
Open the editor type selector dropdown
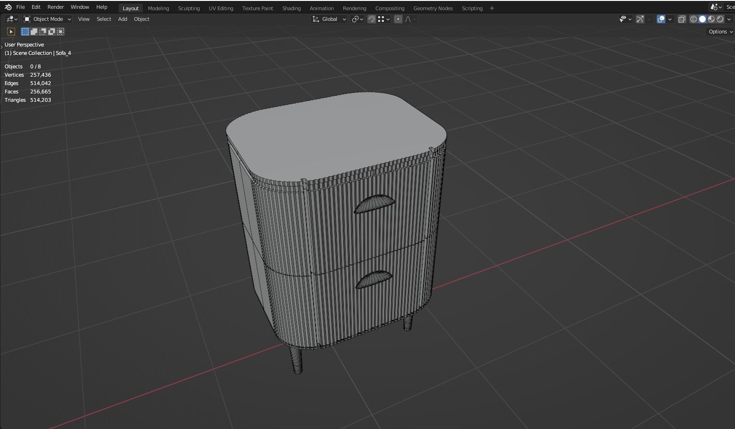[12, 19]
